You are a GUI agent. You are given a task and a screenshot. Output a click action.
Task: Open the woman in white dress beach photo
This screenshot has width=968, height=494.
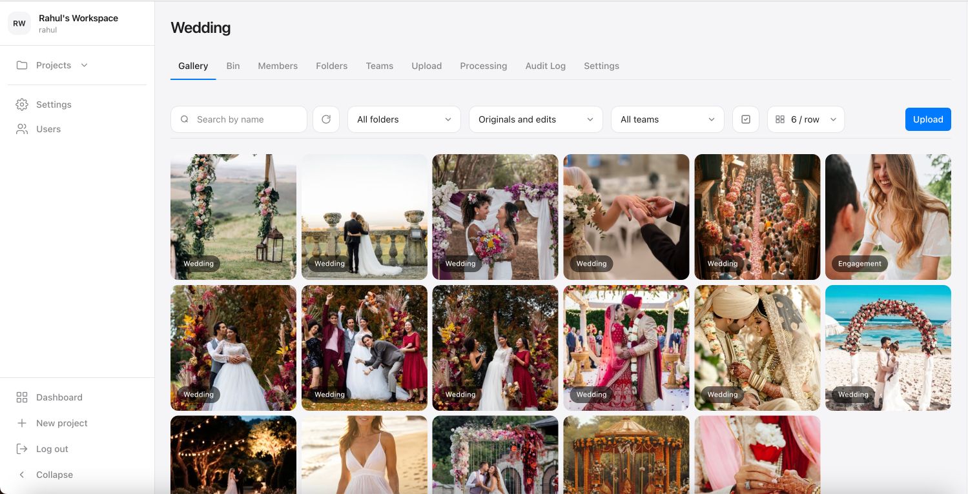coord(364,455)
